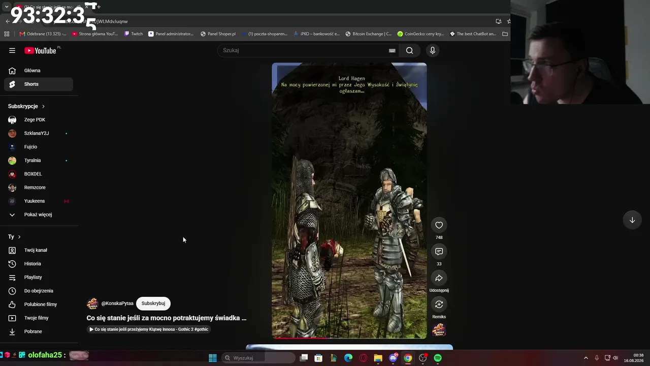Open the Windows Start menu
Viewport: 650px width, 366px height.
click(213, 358)
